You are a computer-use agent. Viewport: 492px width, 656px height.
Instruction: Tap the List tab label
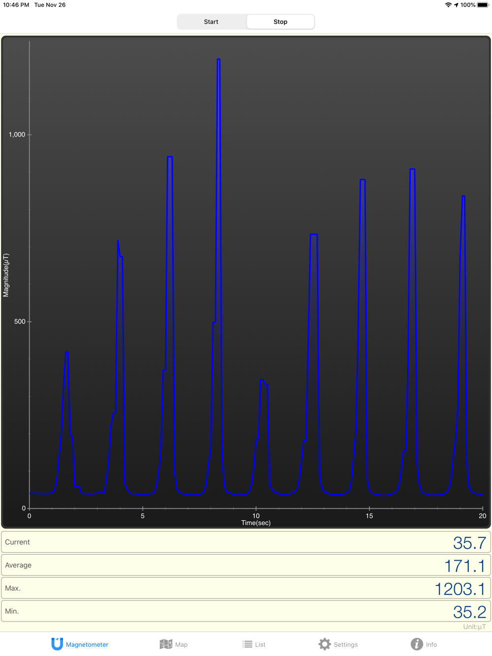[260, 645]
